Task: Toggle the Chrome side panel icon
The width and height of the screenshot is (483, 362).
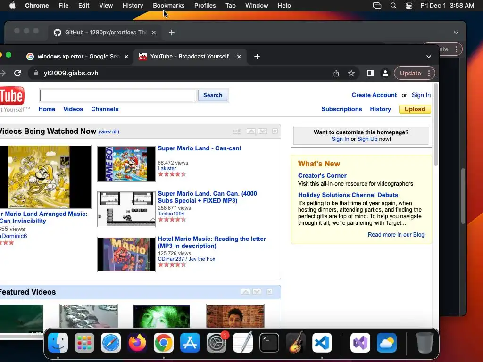Action: [x=370, y=73]
